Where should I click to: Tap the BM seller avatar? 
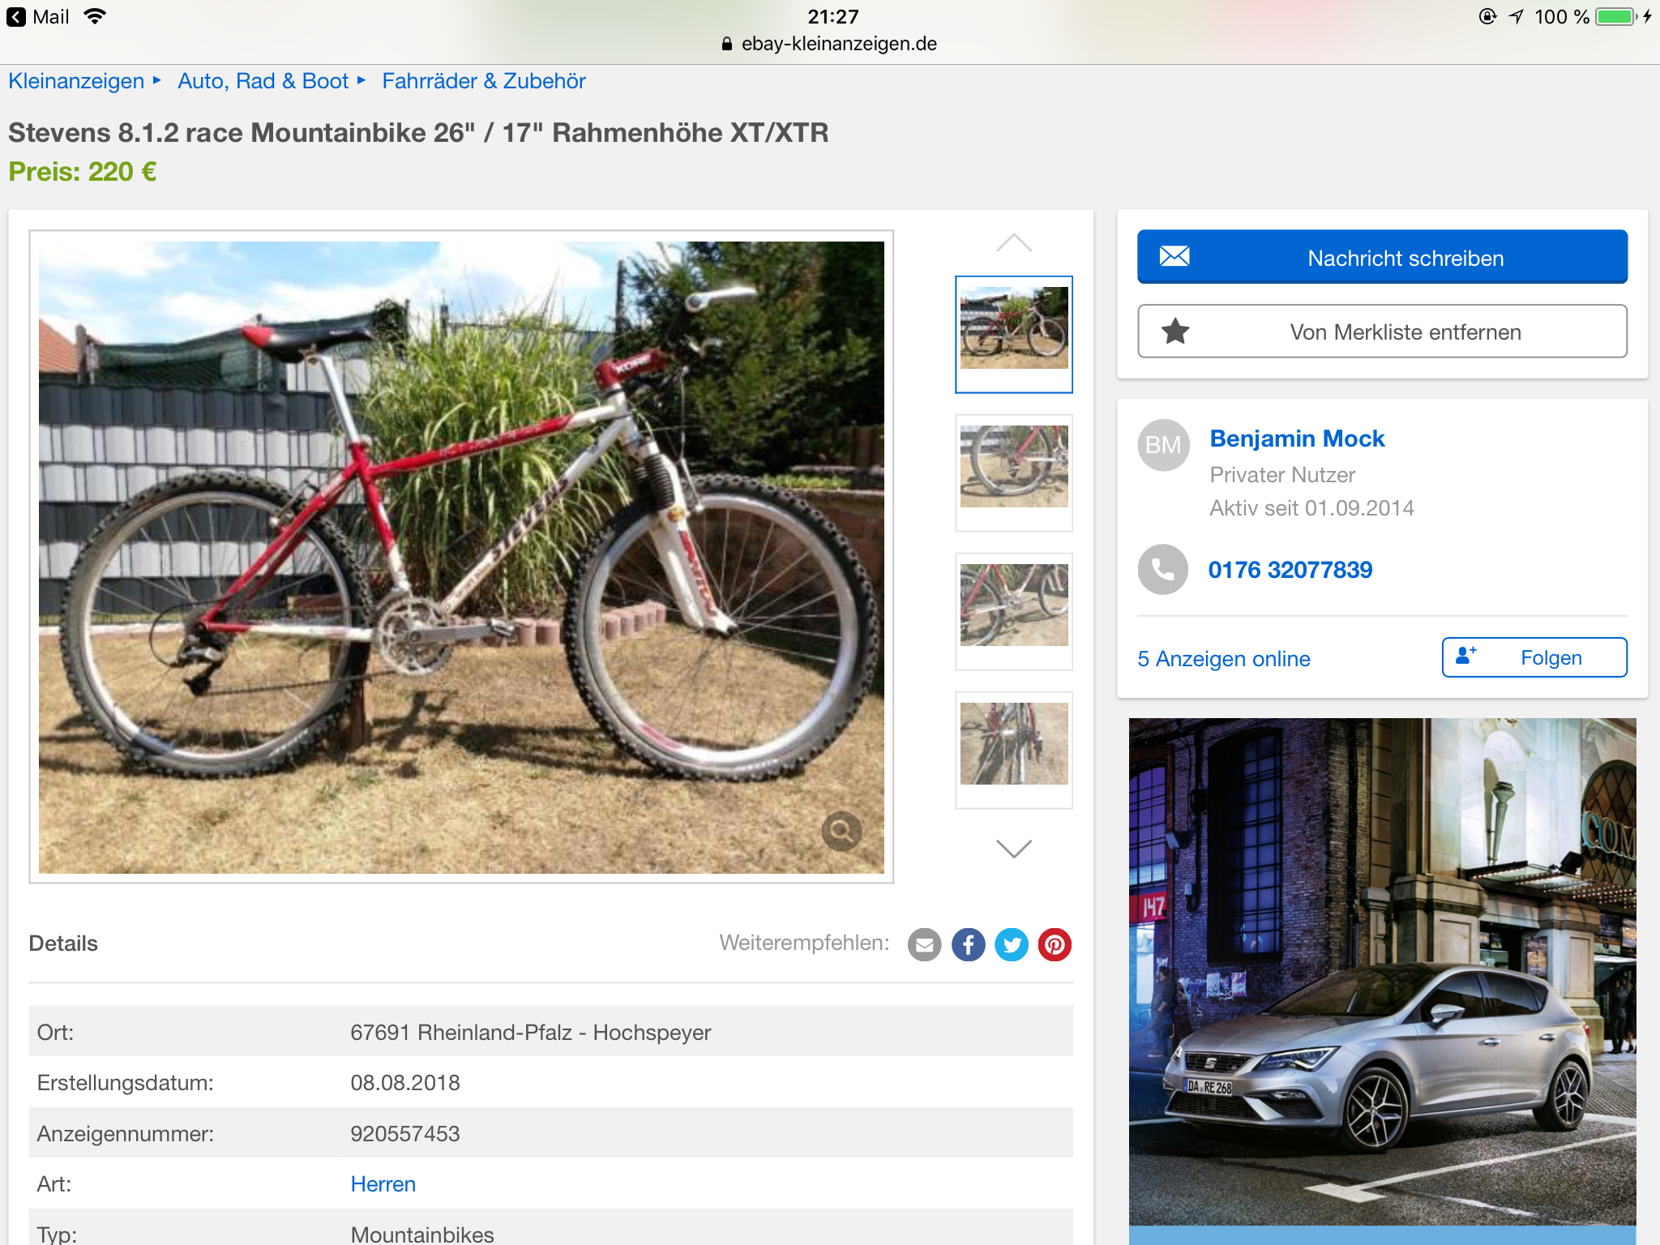(1163, 444)
